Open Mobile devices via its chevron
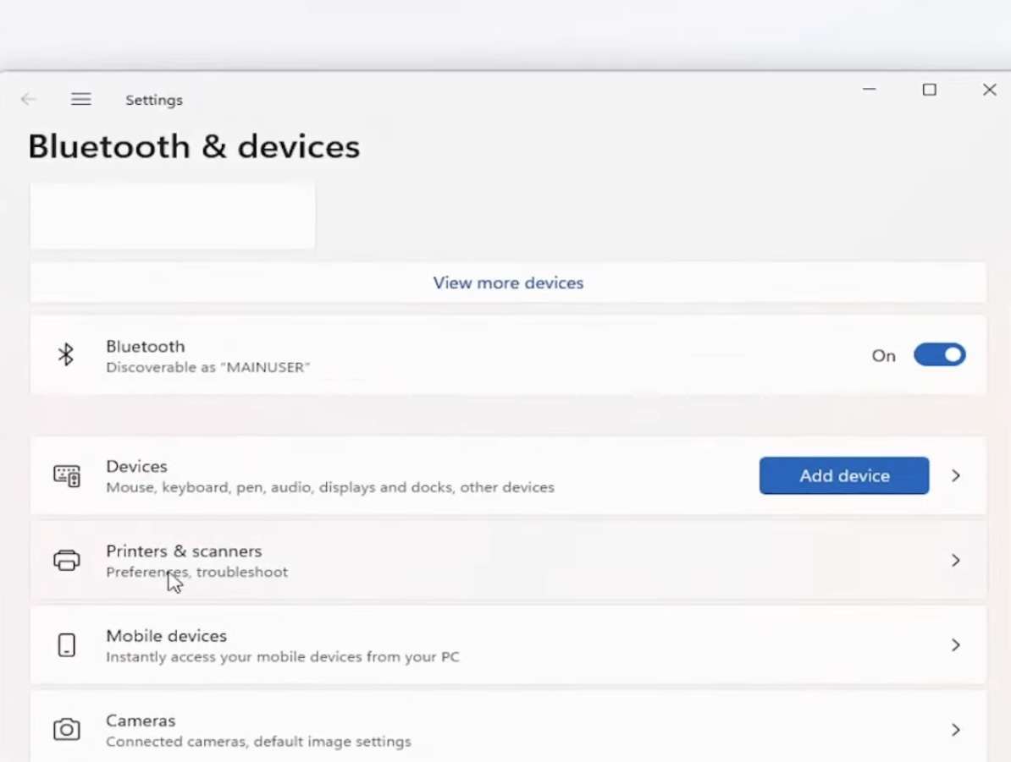The height and width of the screenshot is (762, 1011). point(956,644)
